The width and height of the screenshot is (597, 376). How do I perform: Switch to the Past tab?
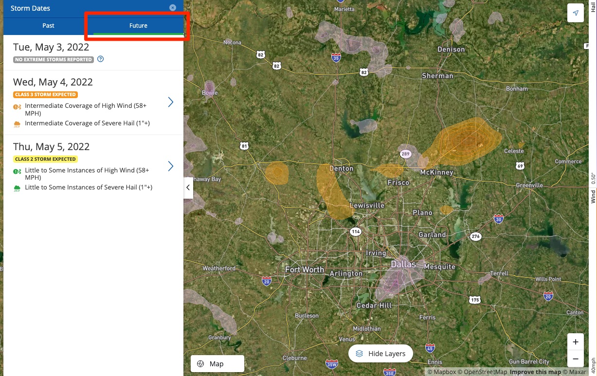(x=48, y=26)
